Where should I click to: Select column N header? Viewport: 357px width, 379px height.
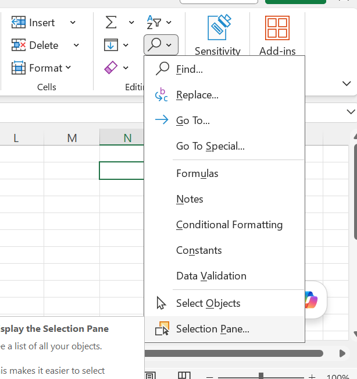[122, 137]
